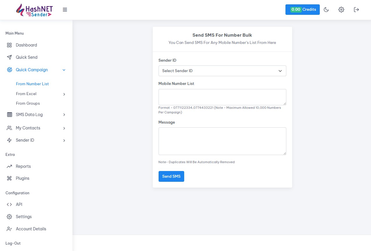Viewport: 371px width, 251px height.
Task: Click the hamburger menu icon
Action: (65, 10)
